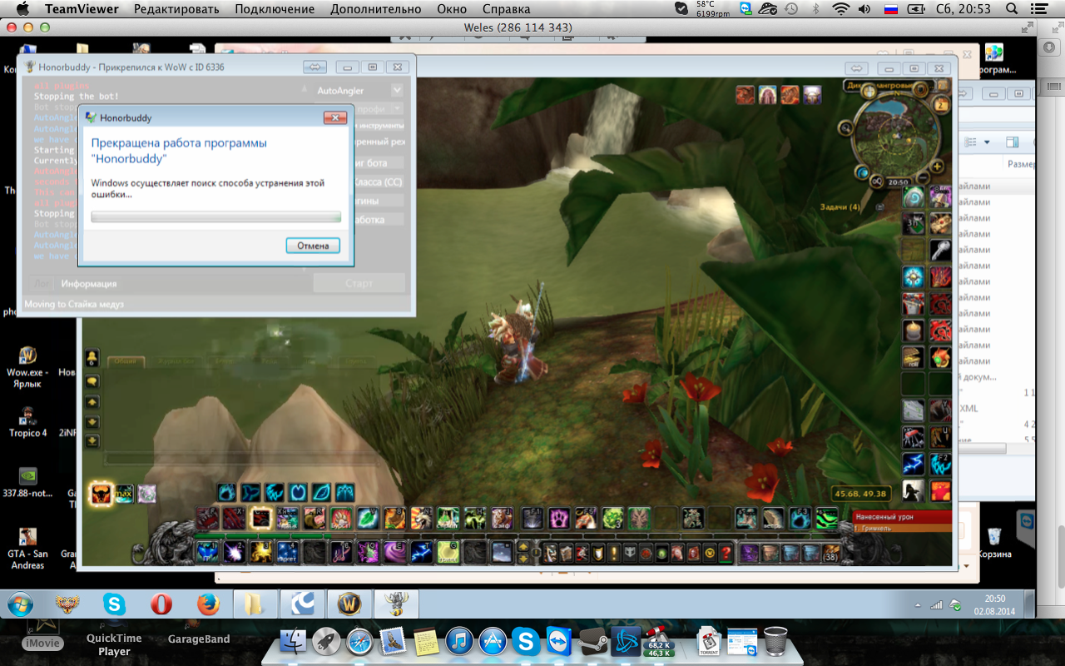Open the TeamViewer menu in the menu bar

pyautogui.click(x=82, y=9)
